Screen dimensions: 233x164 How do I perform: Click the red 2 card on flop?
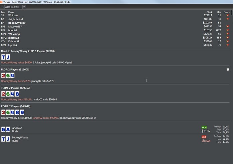point(3,76)
